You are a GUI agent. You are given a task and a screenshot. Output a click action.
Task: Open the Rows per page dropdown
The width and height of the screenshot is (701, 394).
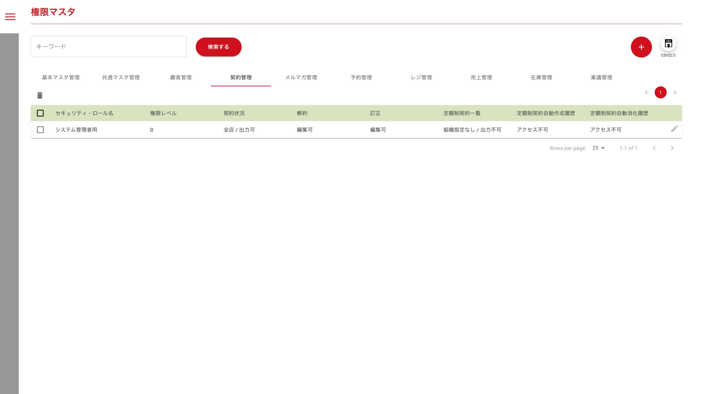click(x=598, y=148)
